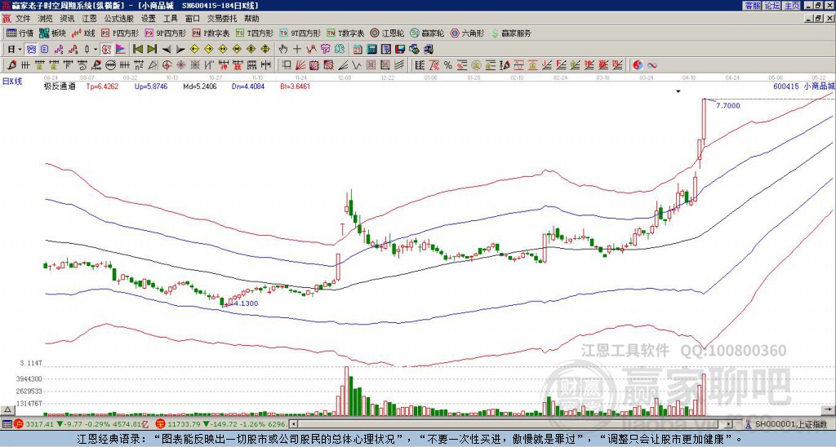Open the 9T四方形 tool
The height and width of the screenshot is (447, 836).
coord(300,33)
